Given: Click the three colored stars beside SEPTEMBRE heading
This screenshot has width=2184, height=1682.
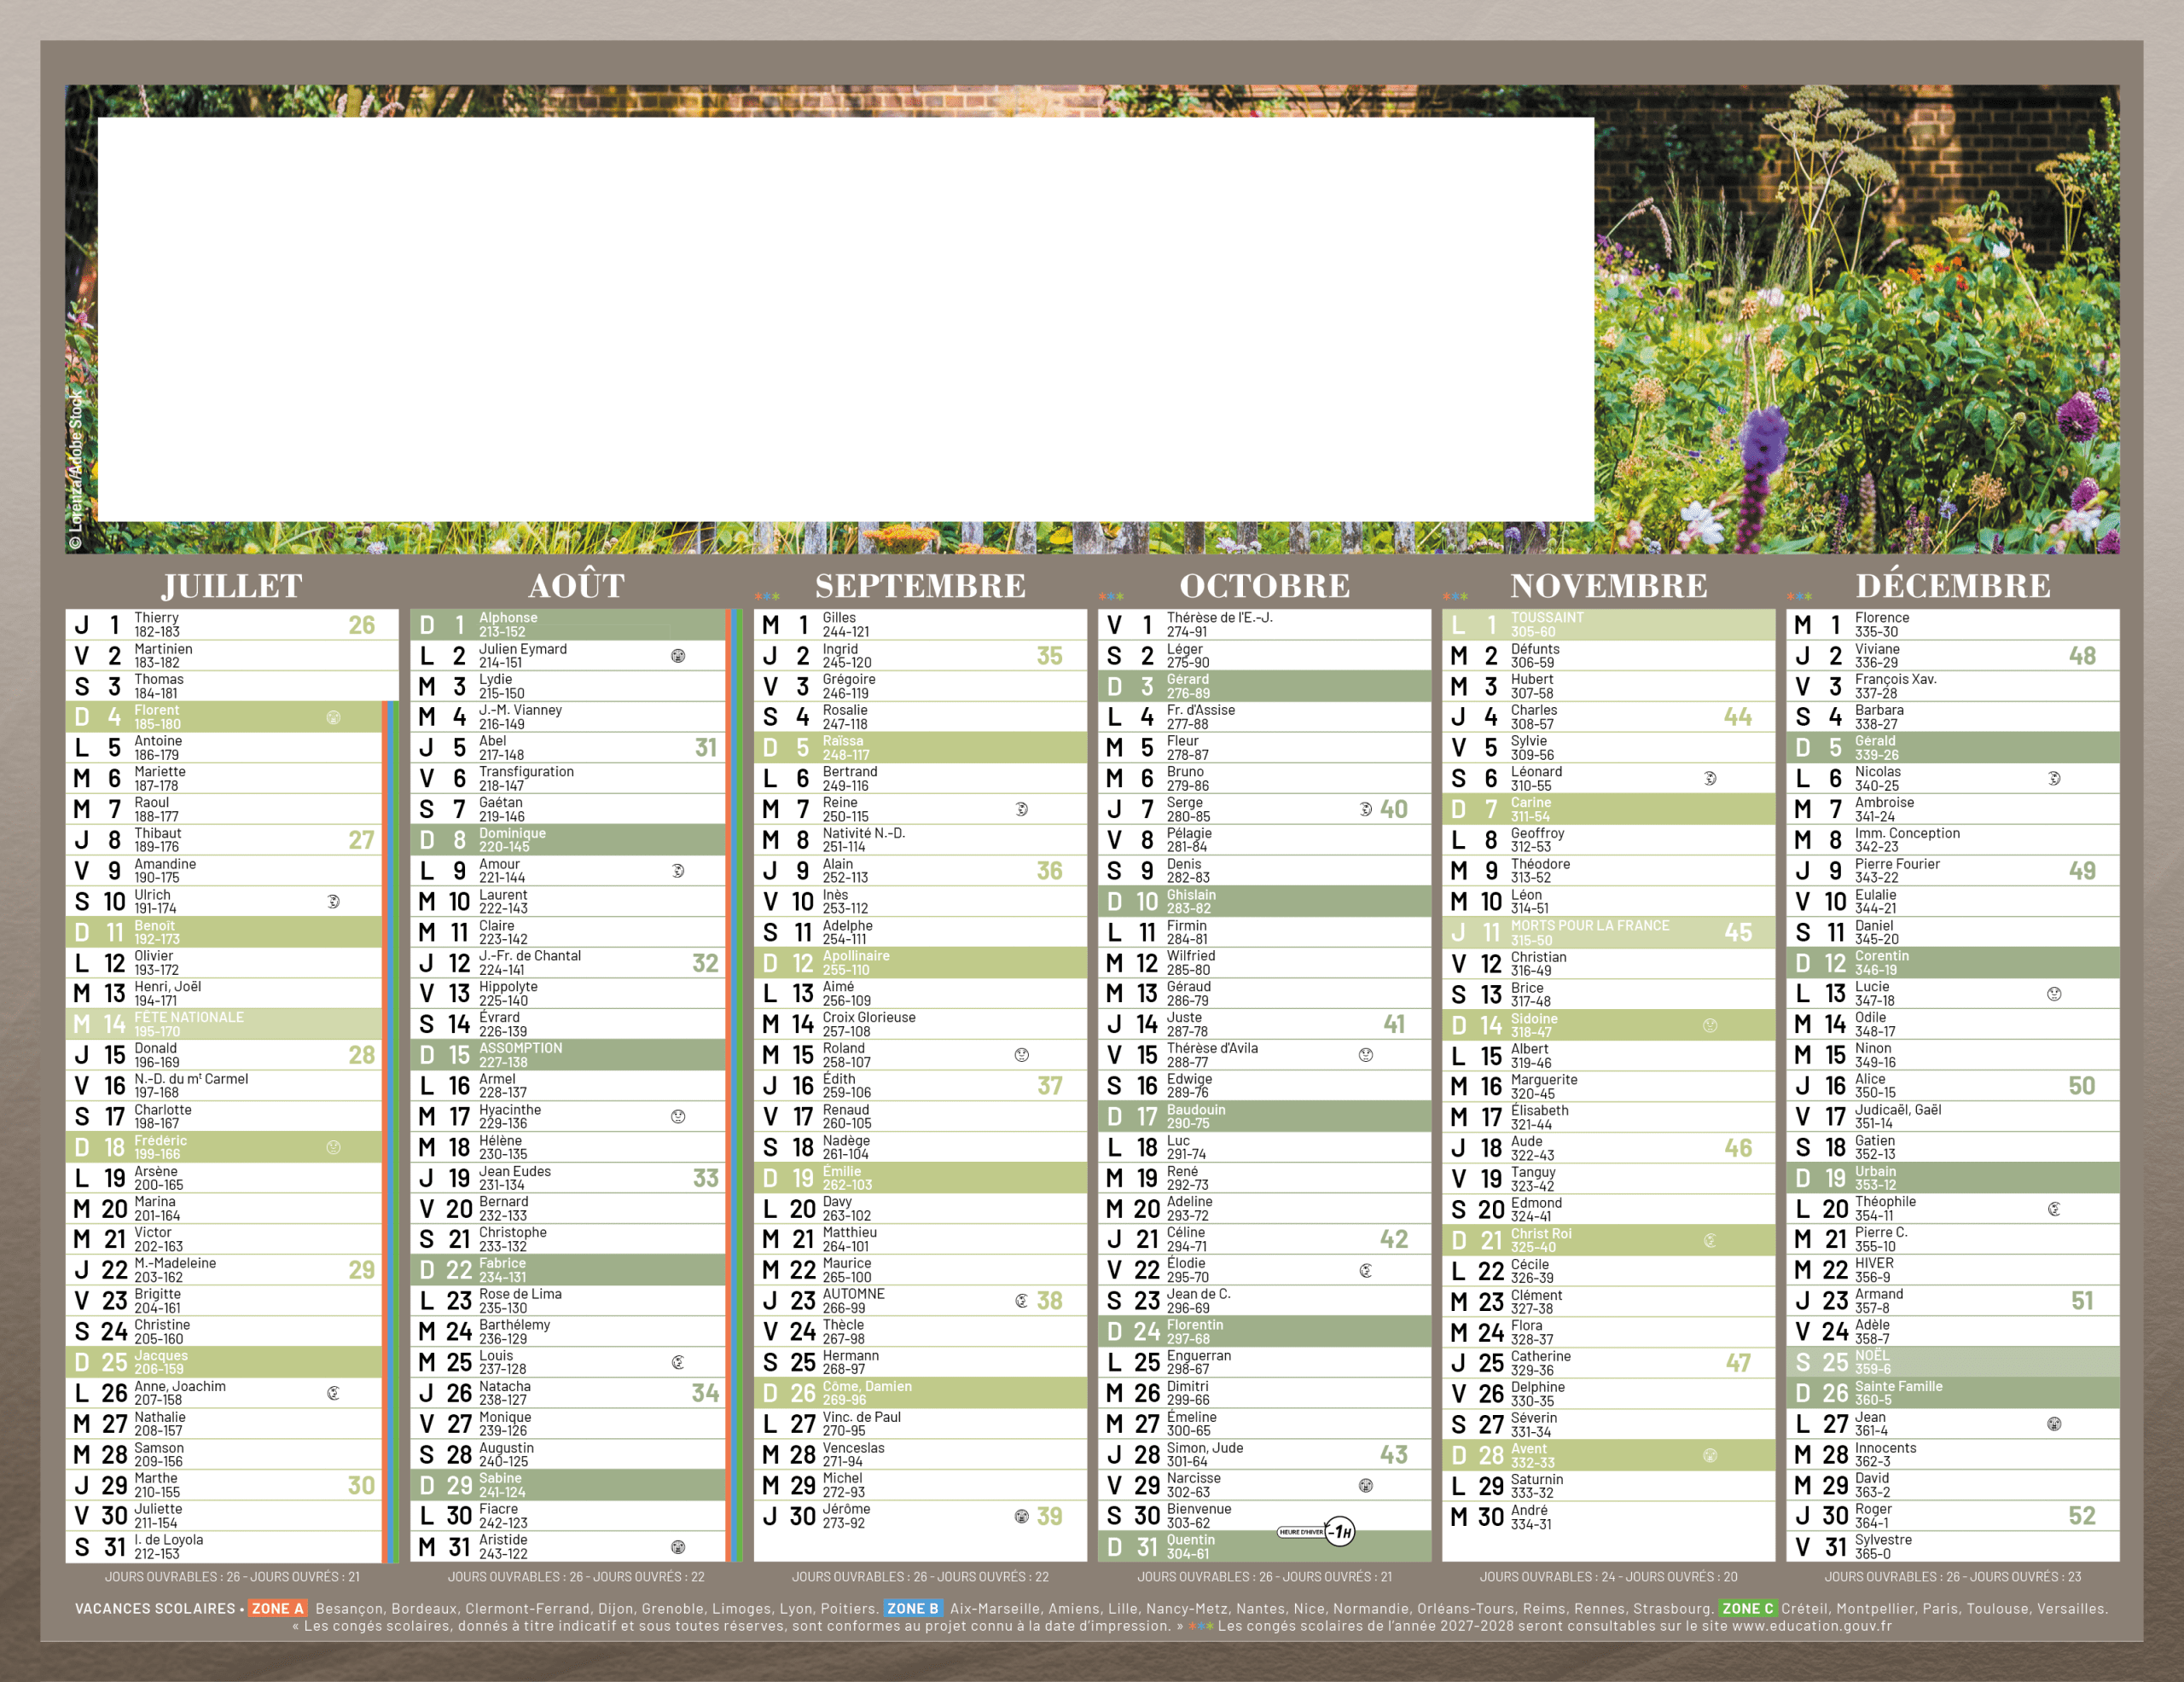Looking at the screenshot, I should [x=767, y=596].
